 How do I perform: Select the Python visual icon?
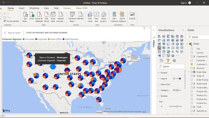[177, 52]
